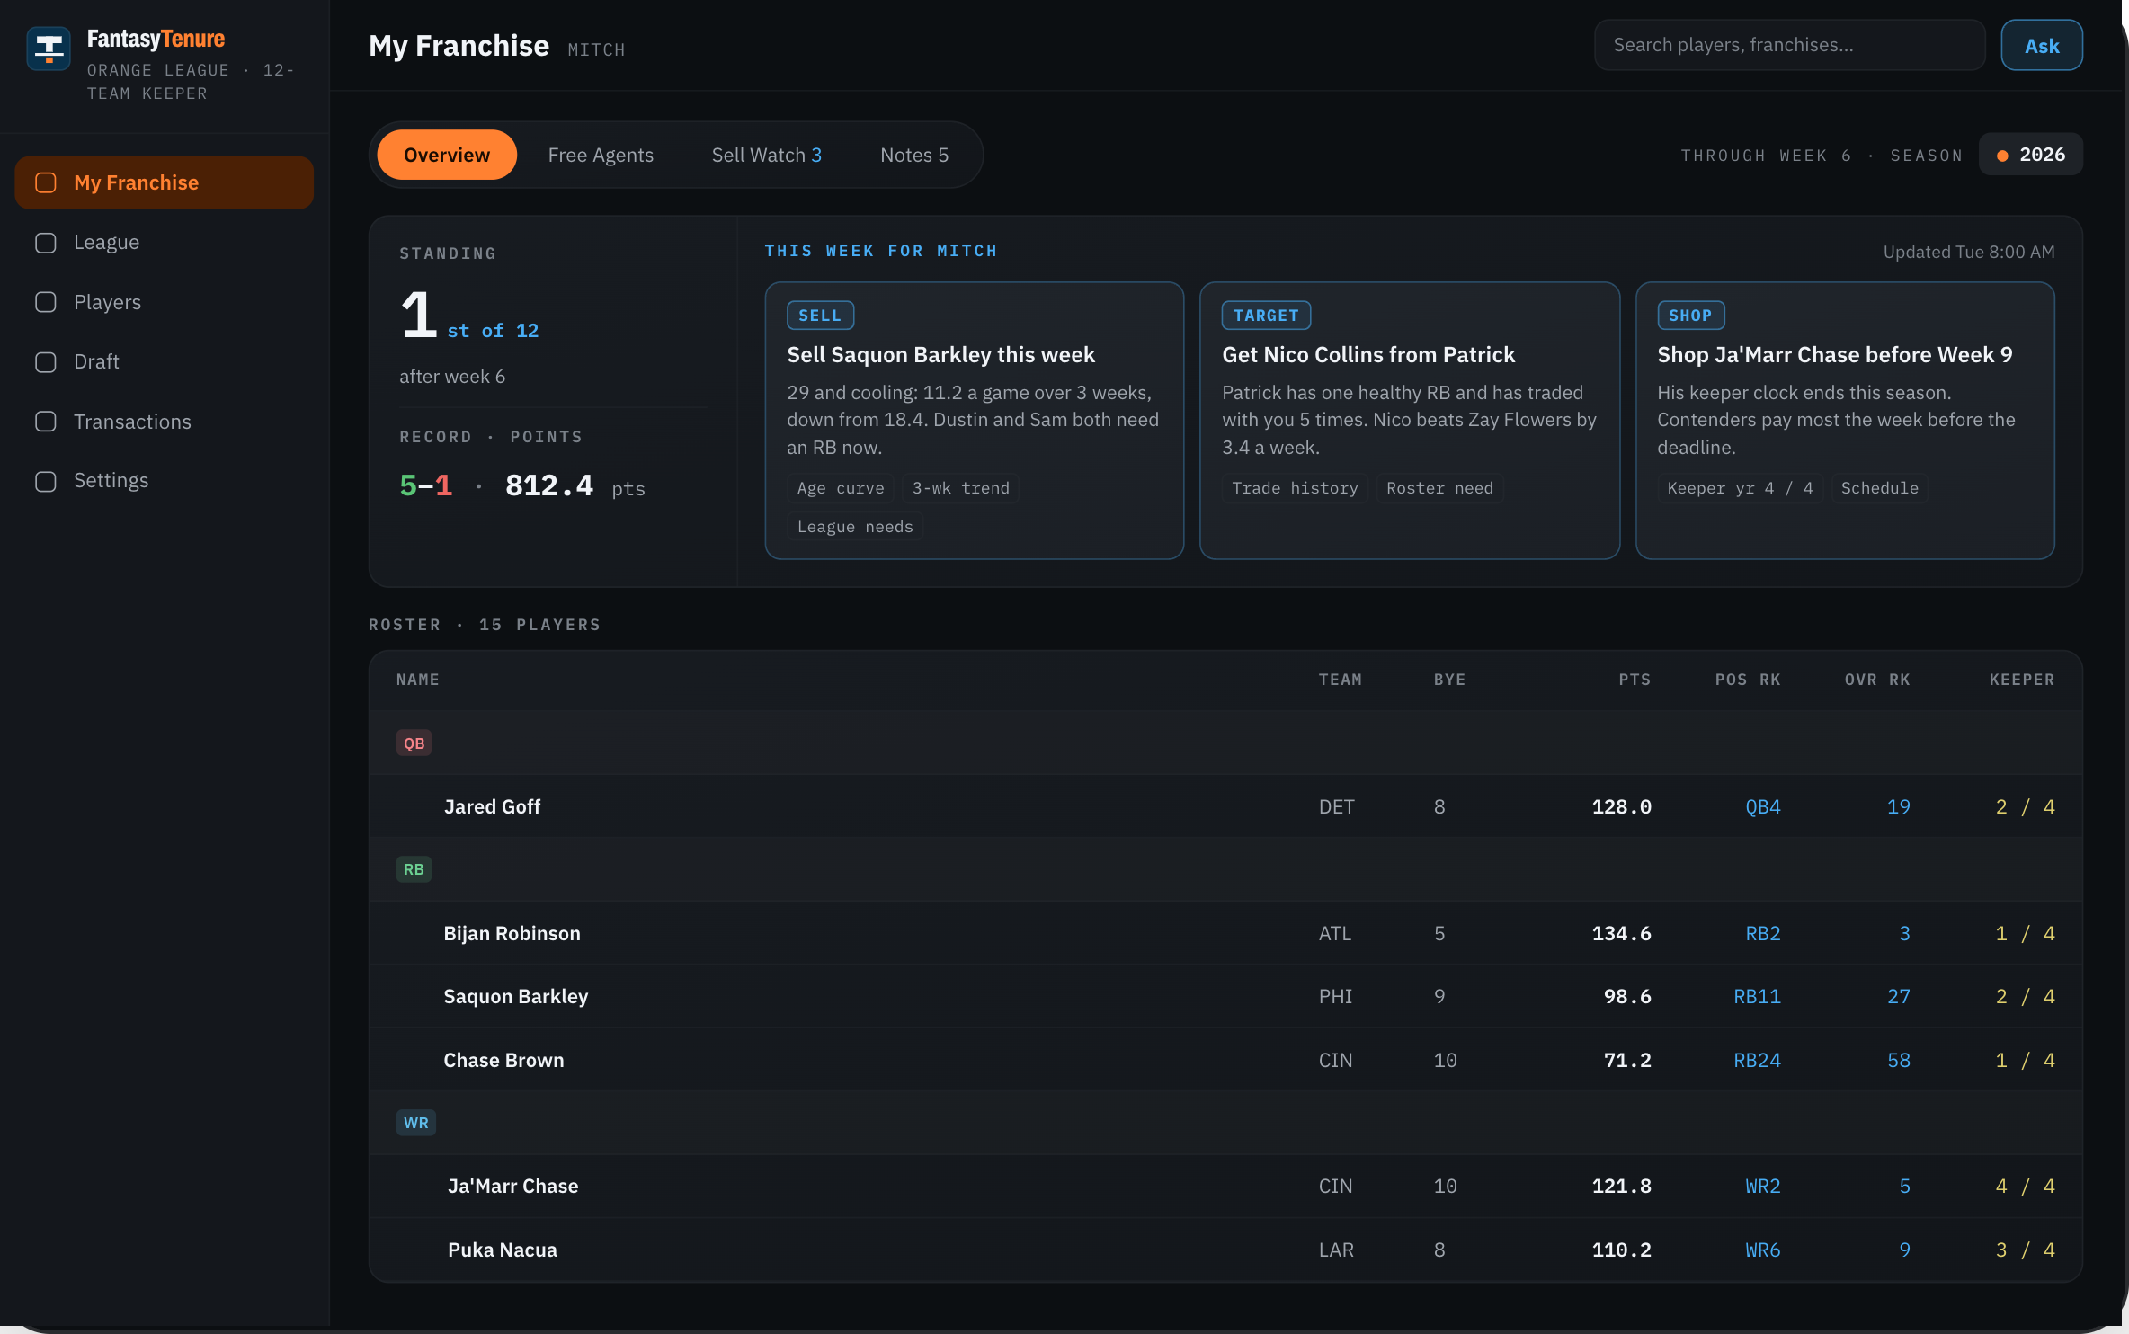Viewport: 2129px width, 1334px height.
Task: Open Ja'Marr Chase roster row
Action: point(1225,1186)
